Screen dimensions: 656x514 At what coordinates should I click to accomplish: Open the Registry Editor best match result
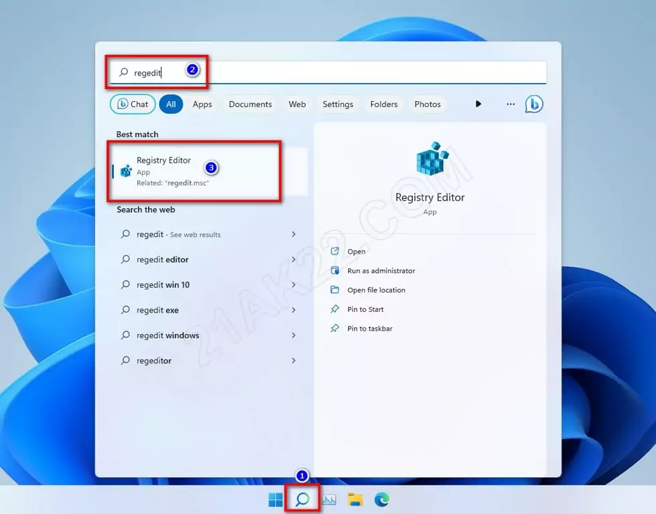(x=210, y=171)
